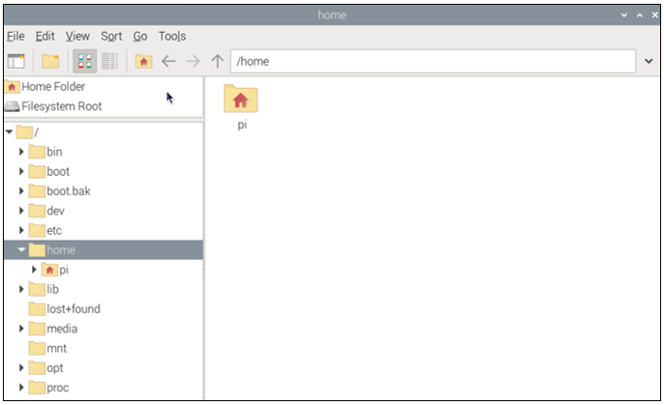Expand the opt folder tree node
The image size is (664, 405).
point(21,368)
